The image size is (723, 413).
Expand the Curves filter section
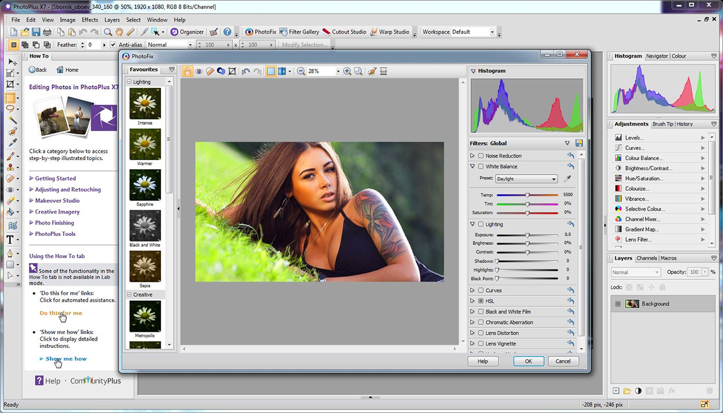pyautogui.click(x=473, y=290)
